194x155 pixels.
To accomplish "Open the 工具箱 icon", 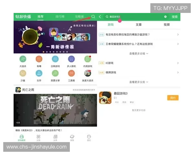I will (71, 73).
